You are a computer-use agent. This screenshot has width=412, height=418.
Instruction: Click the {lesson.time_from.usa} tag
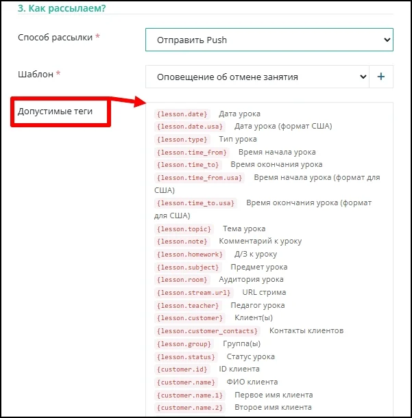coord(199,178)
